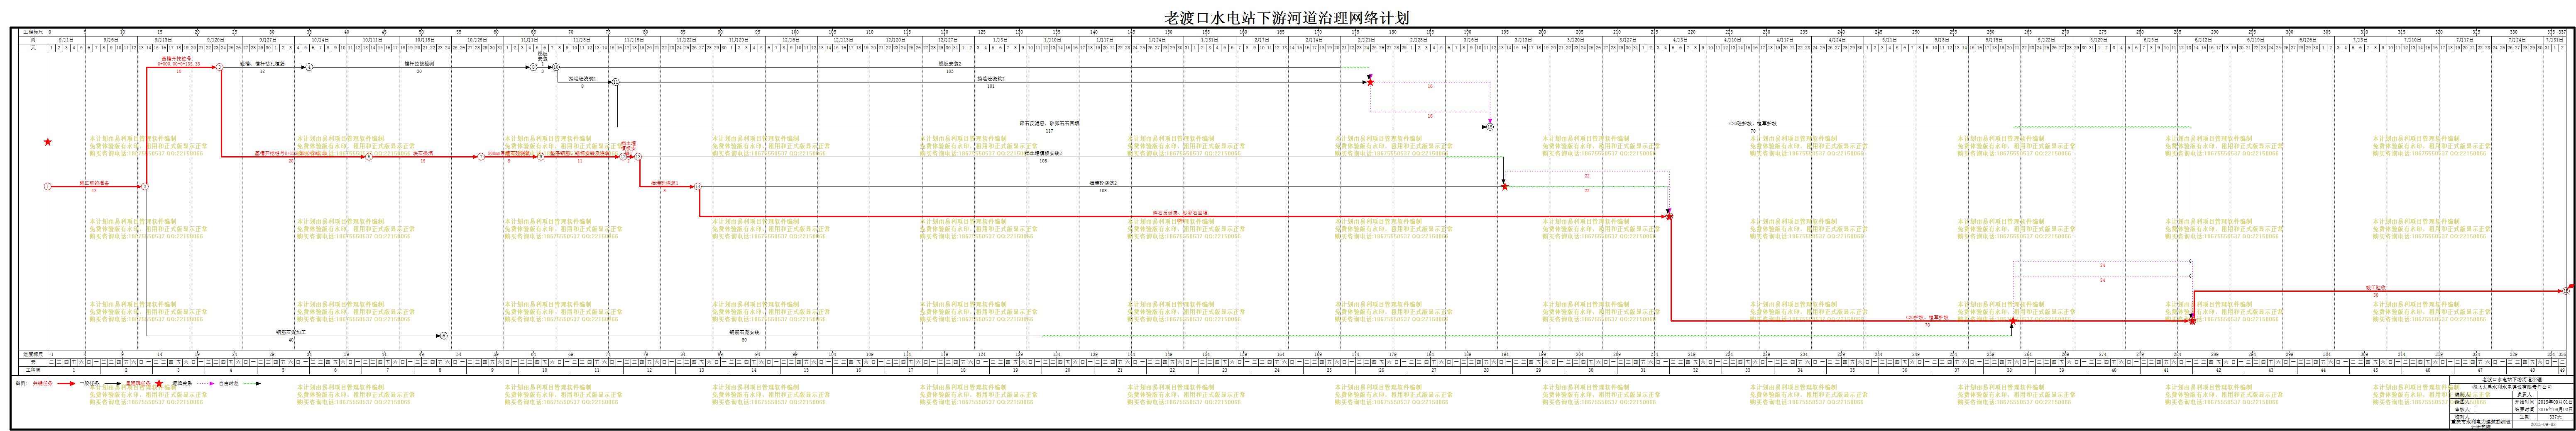Click week header 9月1日
Screen dimensions: 2576x431
pyautogui.click(x=66, y=39)
